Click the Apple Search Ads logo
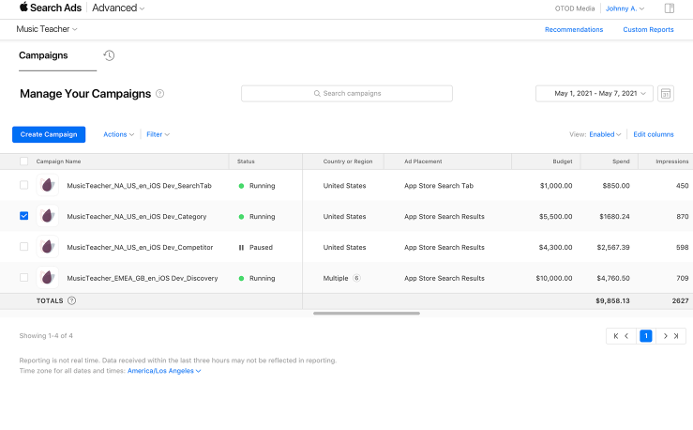This screenshot has height=430, width=693. 51,8
